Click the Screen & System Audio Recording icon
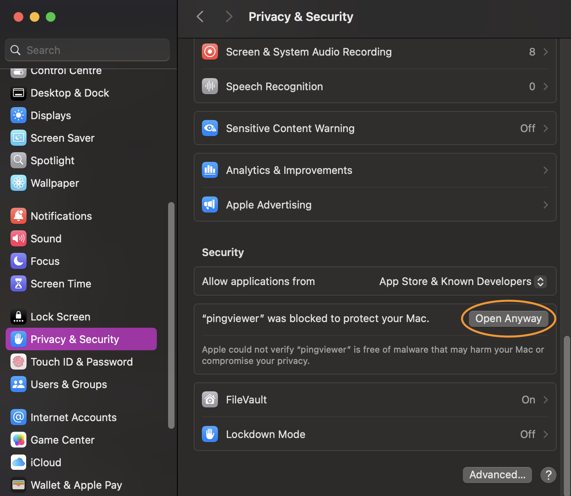571x496 pixels. coord(210,52)
